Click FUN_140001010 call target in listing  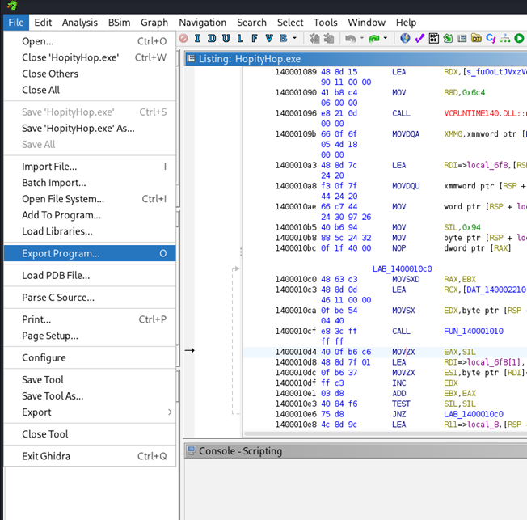point(474,331)
